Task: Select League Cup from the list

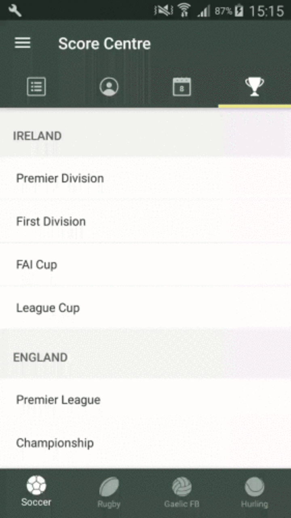Action: click(48, 308)
